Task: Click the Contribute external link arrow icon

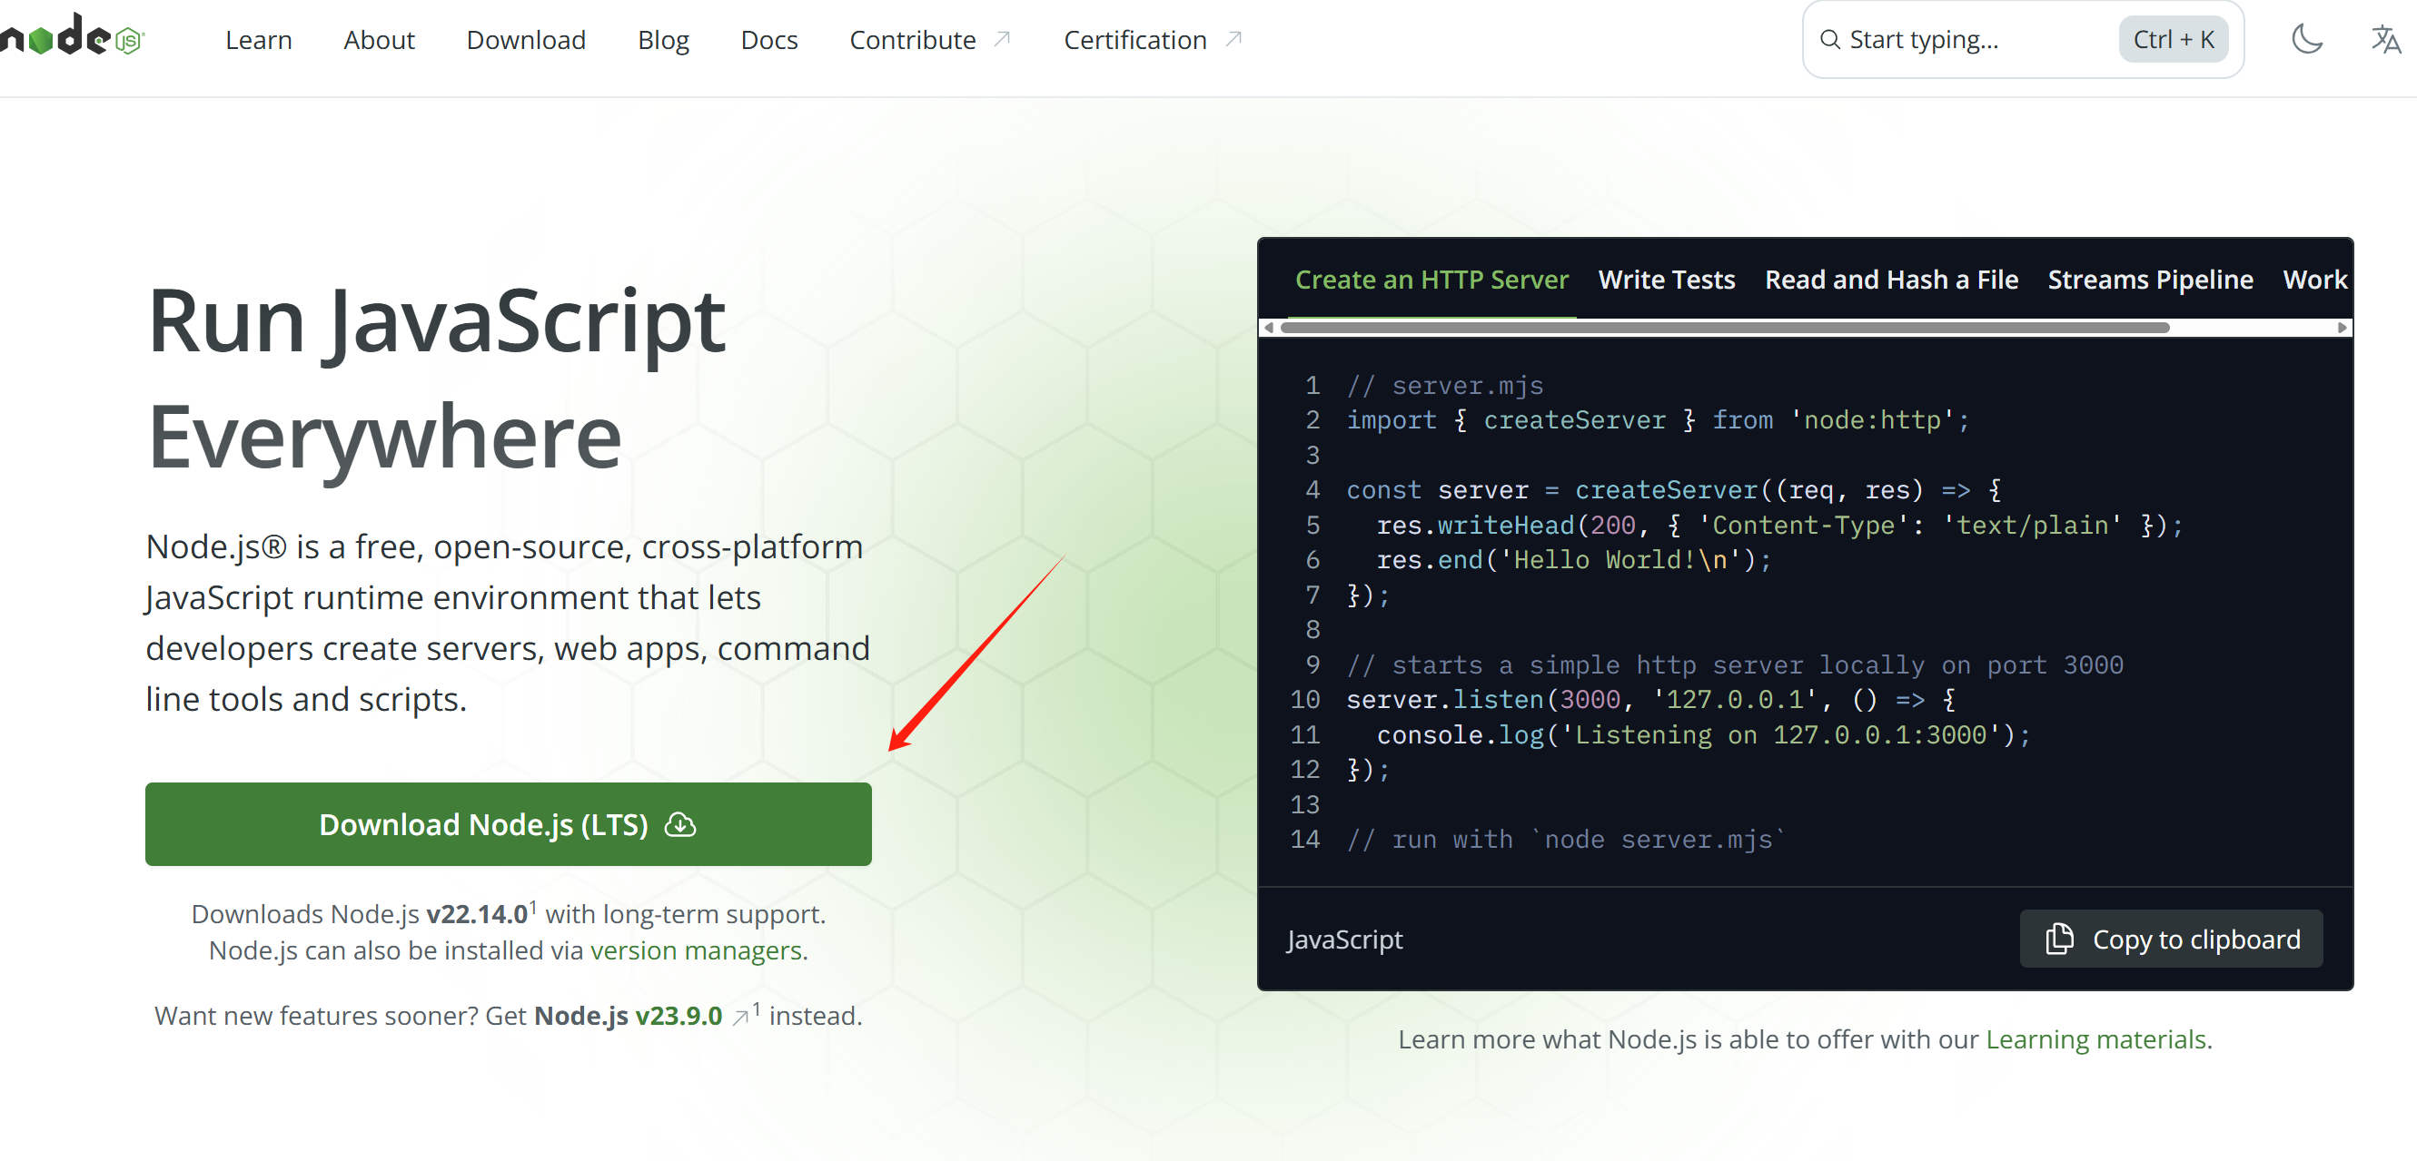Action: 1002,39
